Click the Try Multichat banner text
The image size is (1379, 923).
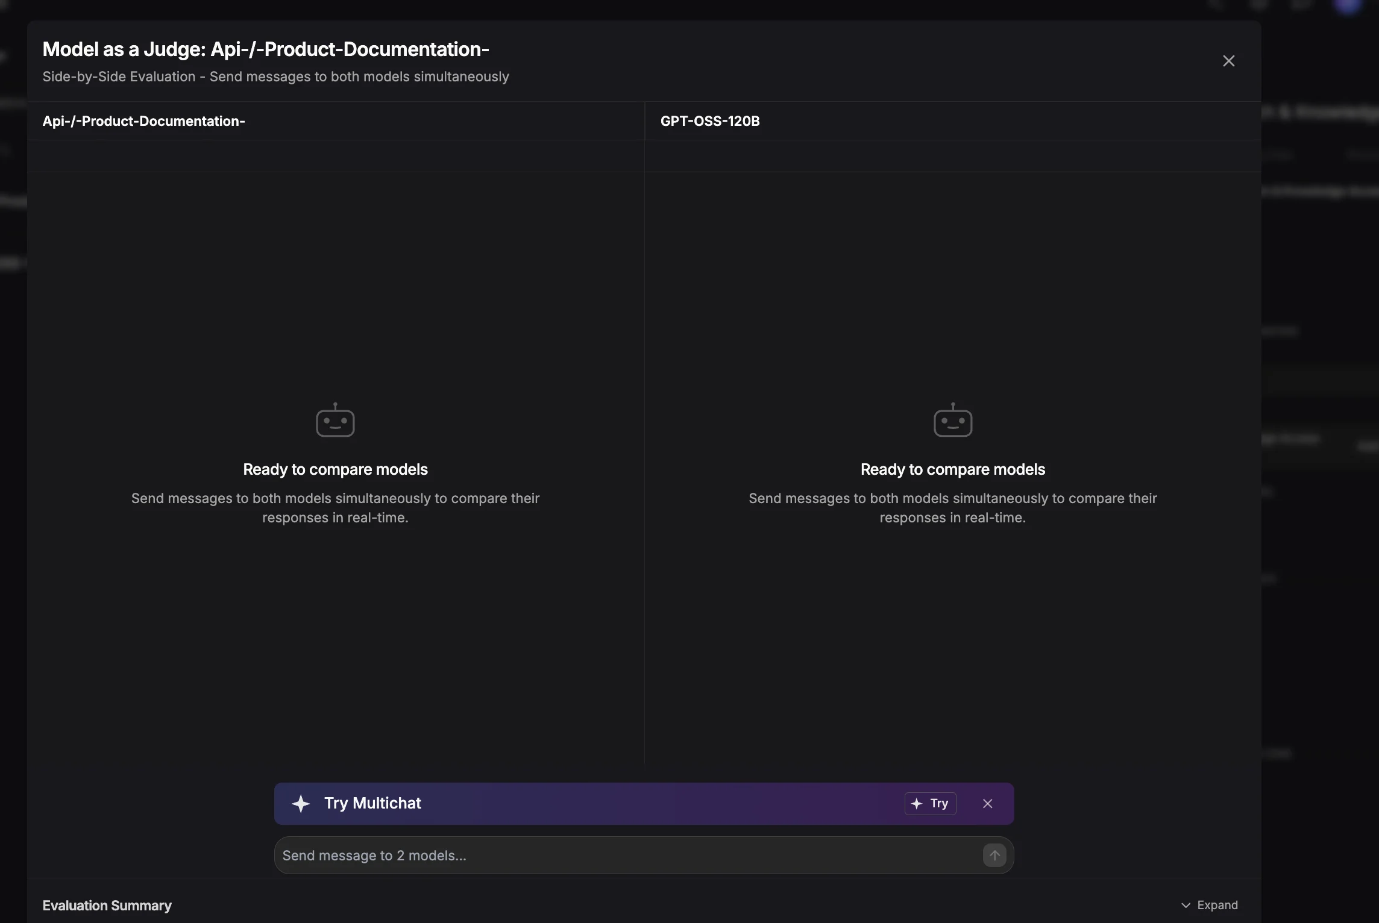[x=372, y=803]
